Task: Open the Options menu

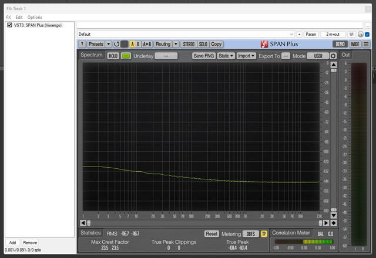Action: click(x=35, y=17)
